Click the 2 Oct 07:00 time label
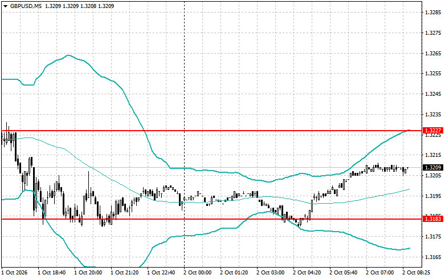Screen dimensions: 445x279 (379, 273)
